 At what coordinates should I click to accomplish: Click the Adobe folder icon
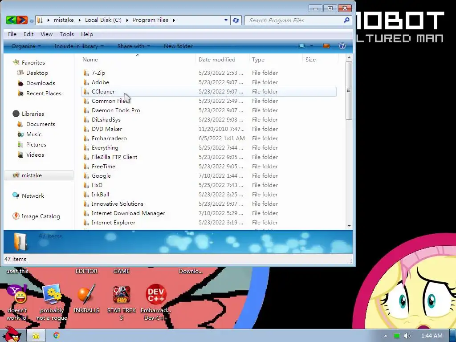(86, 82)
